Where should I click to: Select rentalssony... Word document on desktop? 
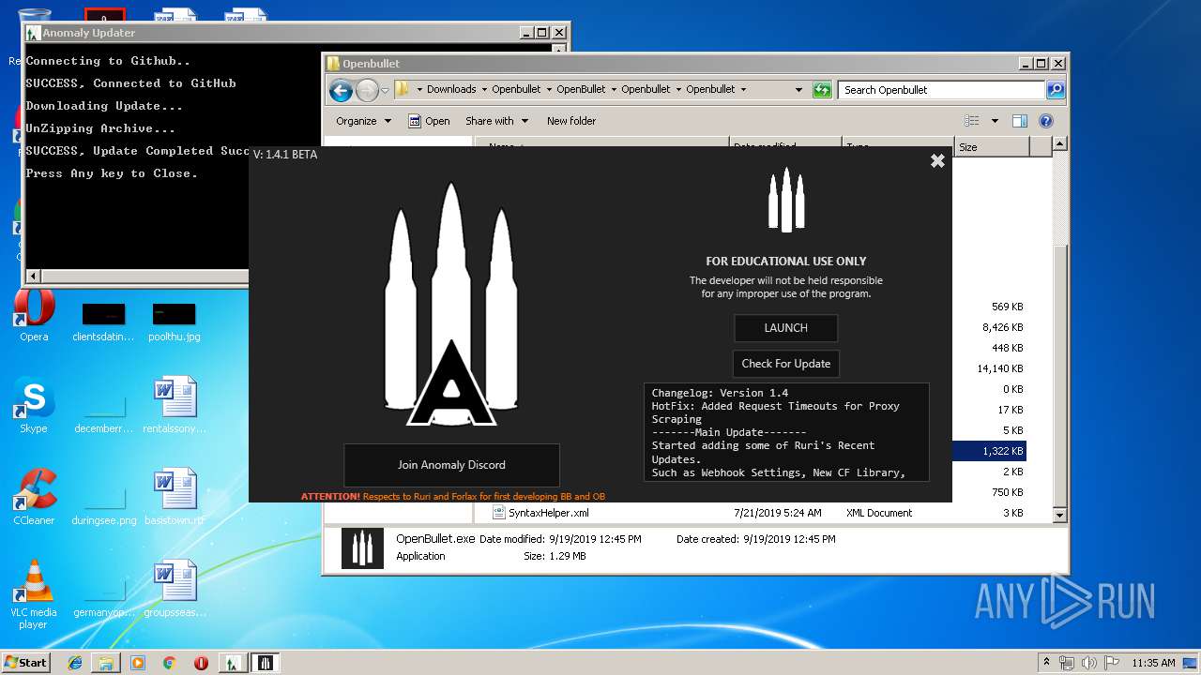[175, 406]
